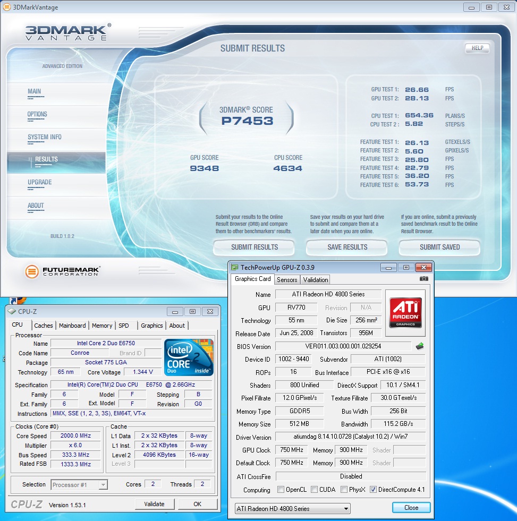
Task: Click the SAVE RESULTS button
Action: (347, 247)
